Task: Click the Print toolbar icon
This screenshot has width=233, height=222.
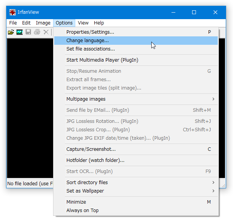Action: (37, 32)
